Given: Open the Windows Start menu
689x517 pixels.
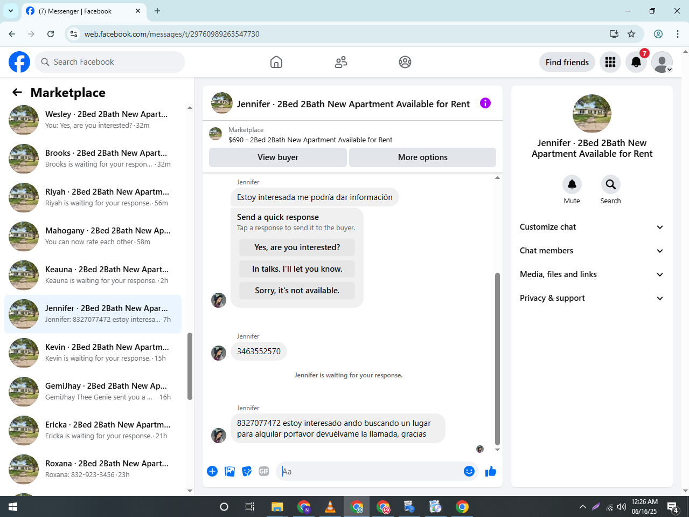Looking at the screenshot, I should point(13,507).
